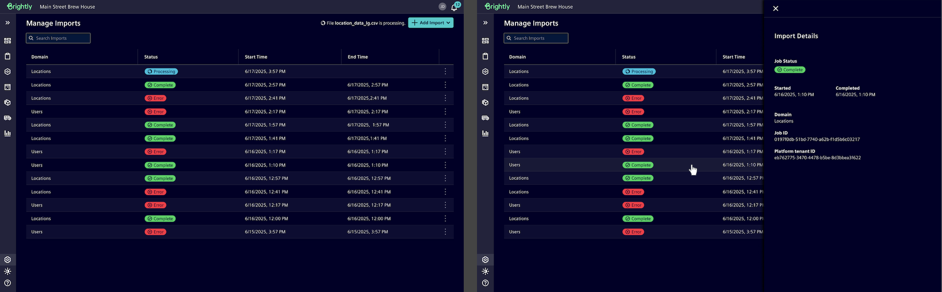Image resolution: width=942 pixels, height=292 pixels.
Task: Focus Search Imports field in Import Details window
Action: 536,38
